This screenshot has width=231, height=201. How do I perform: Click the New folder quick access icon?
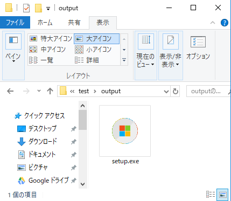(38, 8)
